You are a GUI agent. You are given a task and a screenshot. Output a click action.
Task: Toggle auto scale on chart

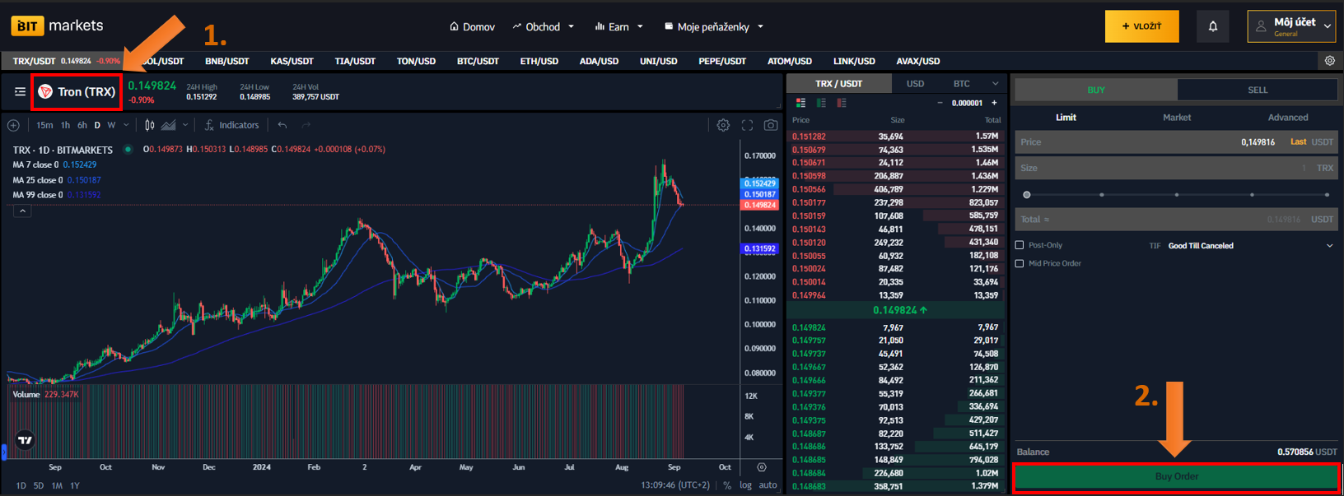tap(768, 485)
